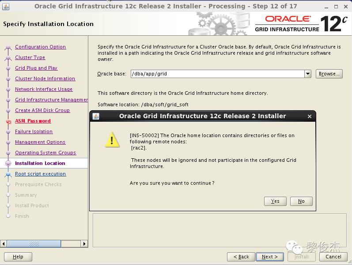Click Yes in the INS-50002 warning dialog
This screenshot has width=352, height=265.
(275, 201)
